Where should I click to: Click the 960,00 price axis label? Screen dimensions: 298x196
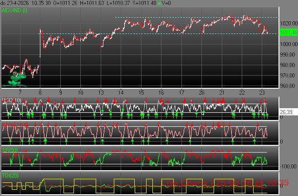288,86
